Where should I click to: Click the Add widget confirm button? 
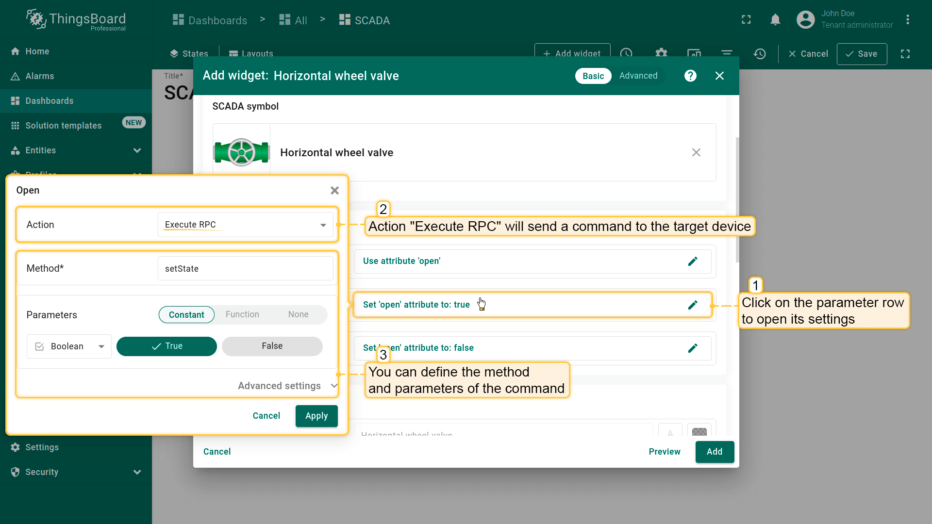(714, 452)
